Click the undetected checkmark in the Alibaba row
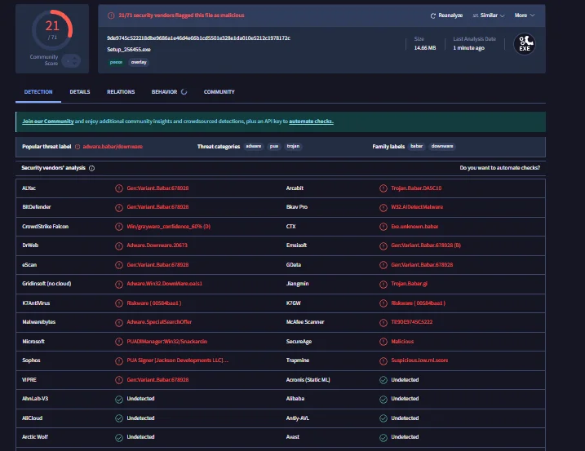 point(383,399)
